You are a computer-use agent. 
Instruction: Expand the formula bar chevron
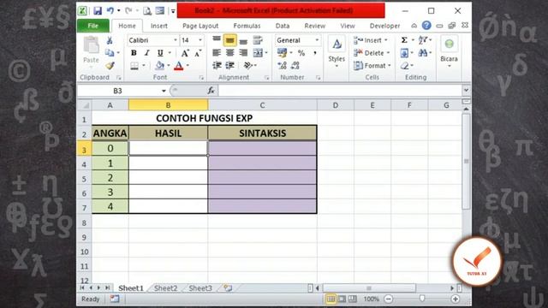tap(466, 91)
